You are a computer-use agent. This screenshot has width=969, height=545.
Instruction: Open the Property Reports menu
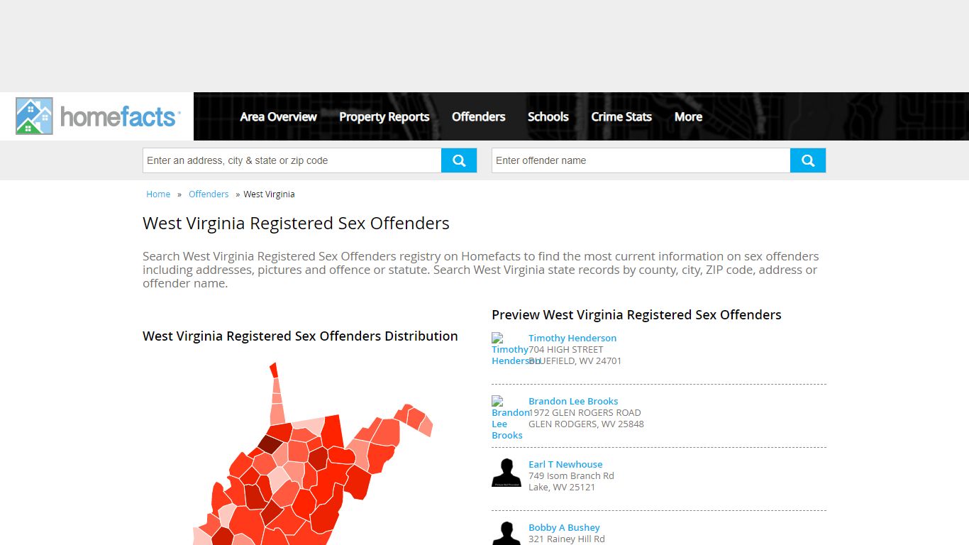point(384,116)
